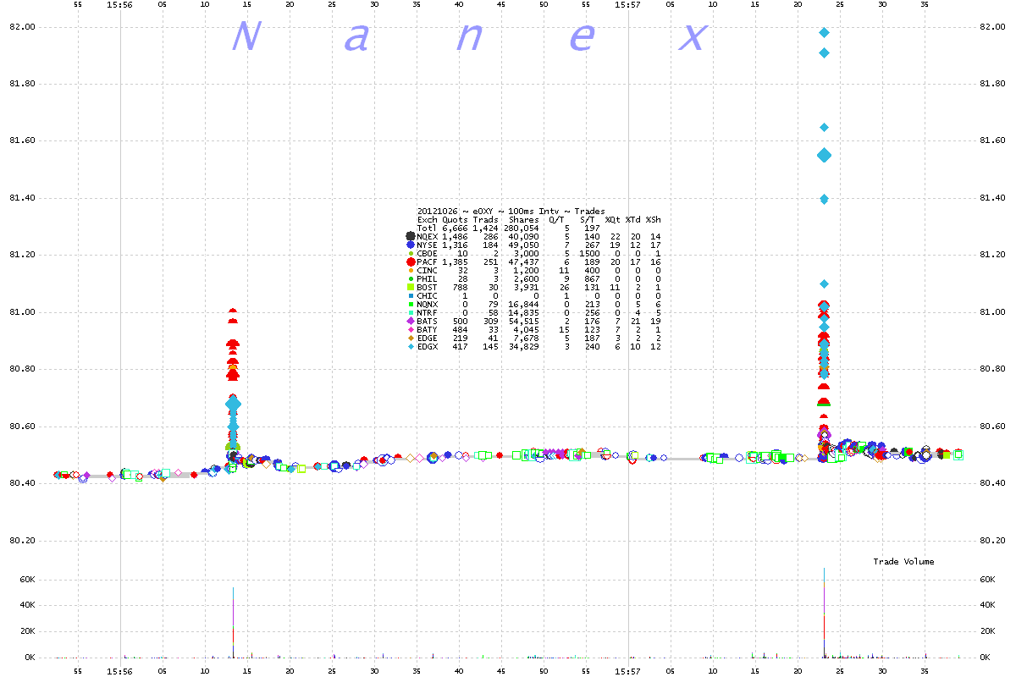Click the NTRF aqua square legend marker
This screenshot has width=1016, height=677.
pos(411,312)
